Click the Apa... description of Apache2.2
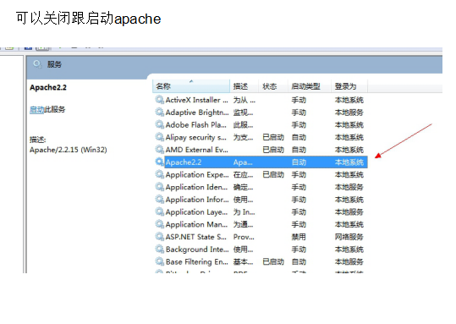 pyautogui.click(x=243, y=162)
